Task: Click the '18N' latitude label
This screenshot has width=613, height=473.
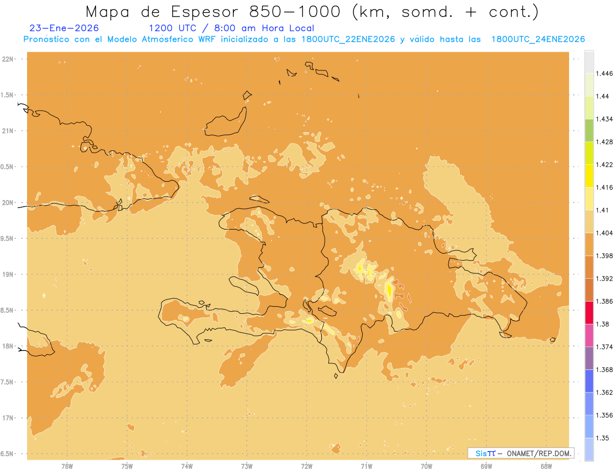Action: [9, 346]
